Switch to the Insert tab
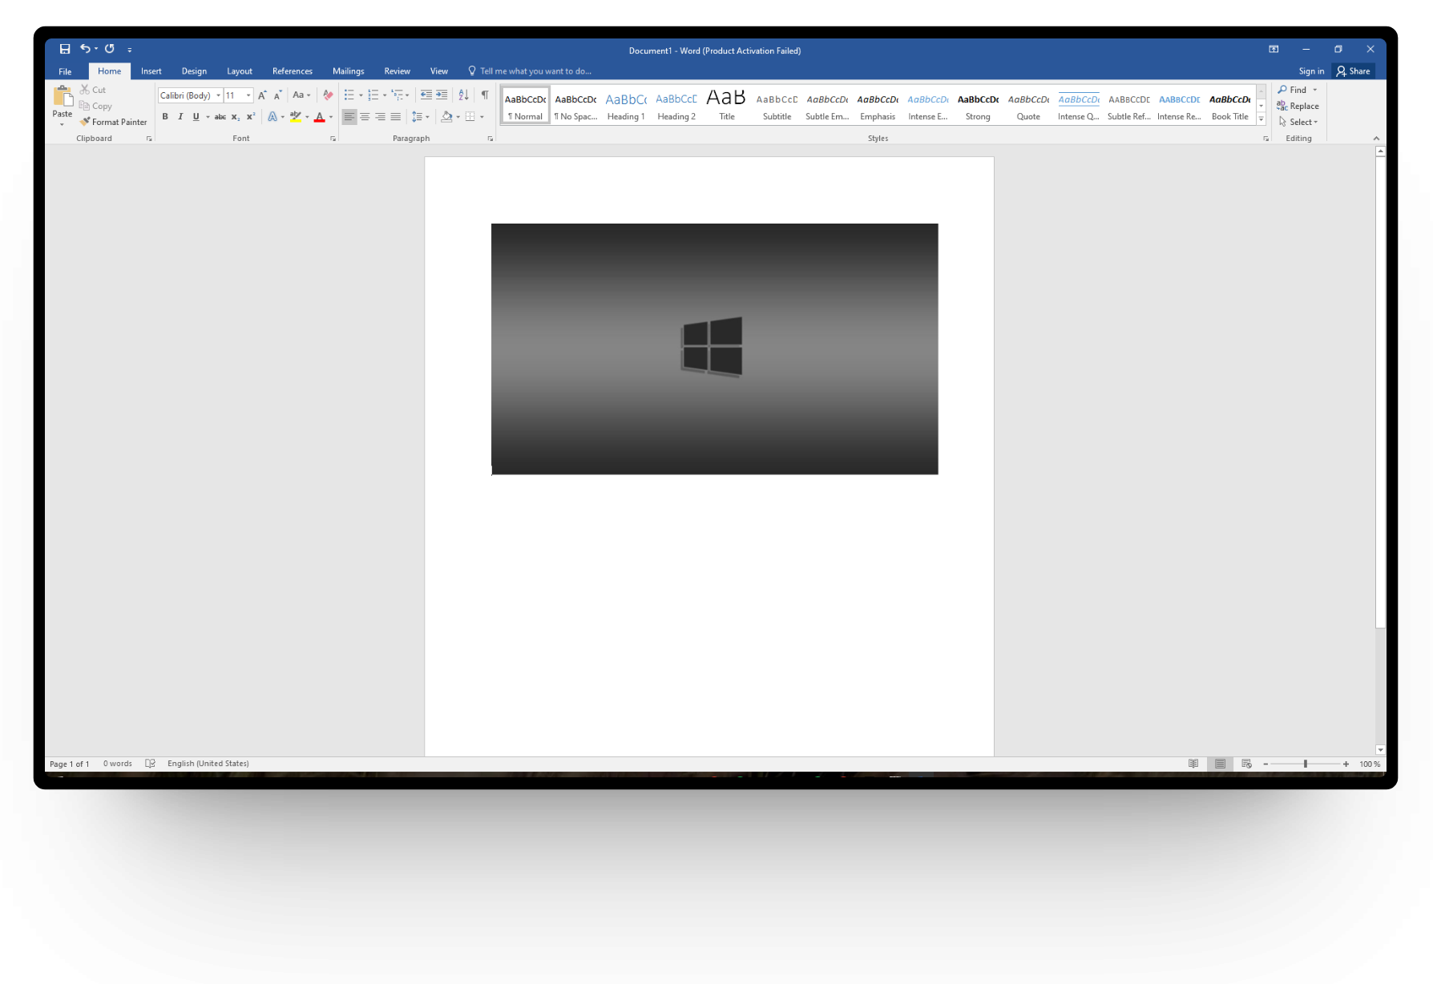 (x=151, y=71)
